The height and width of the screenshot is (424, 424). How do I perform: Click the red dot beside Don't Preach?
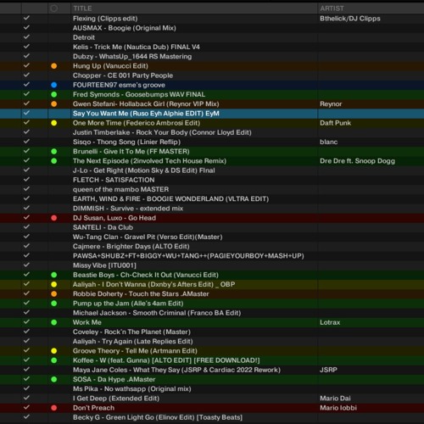54,408
